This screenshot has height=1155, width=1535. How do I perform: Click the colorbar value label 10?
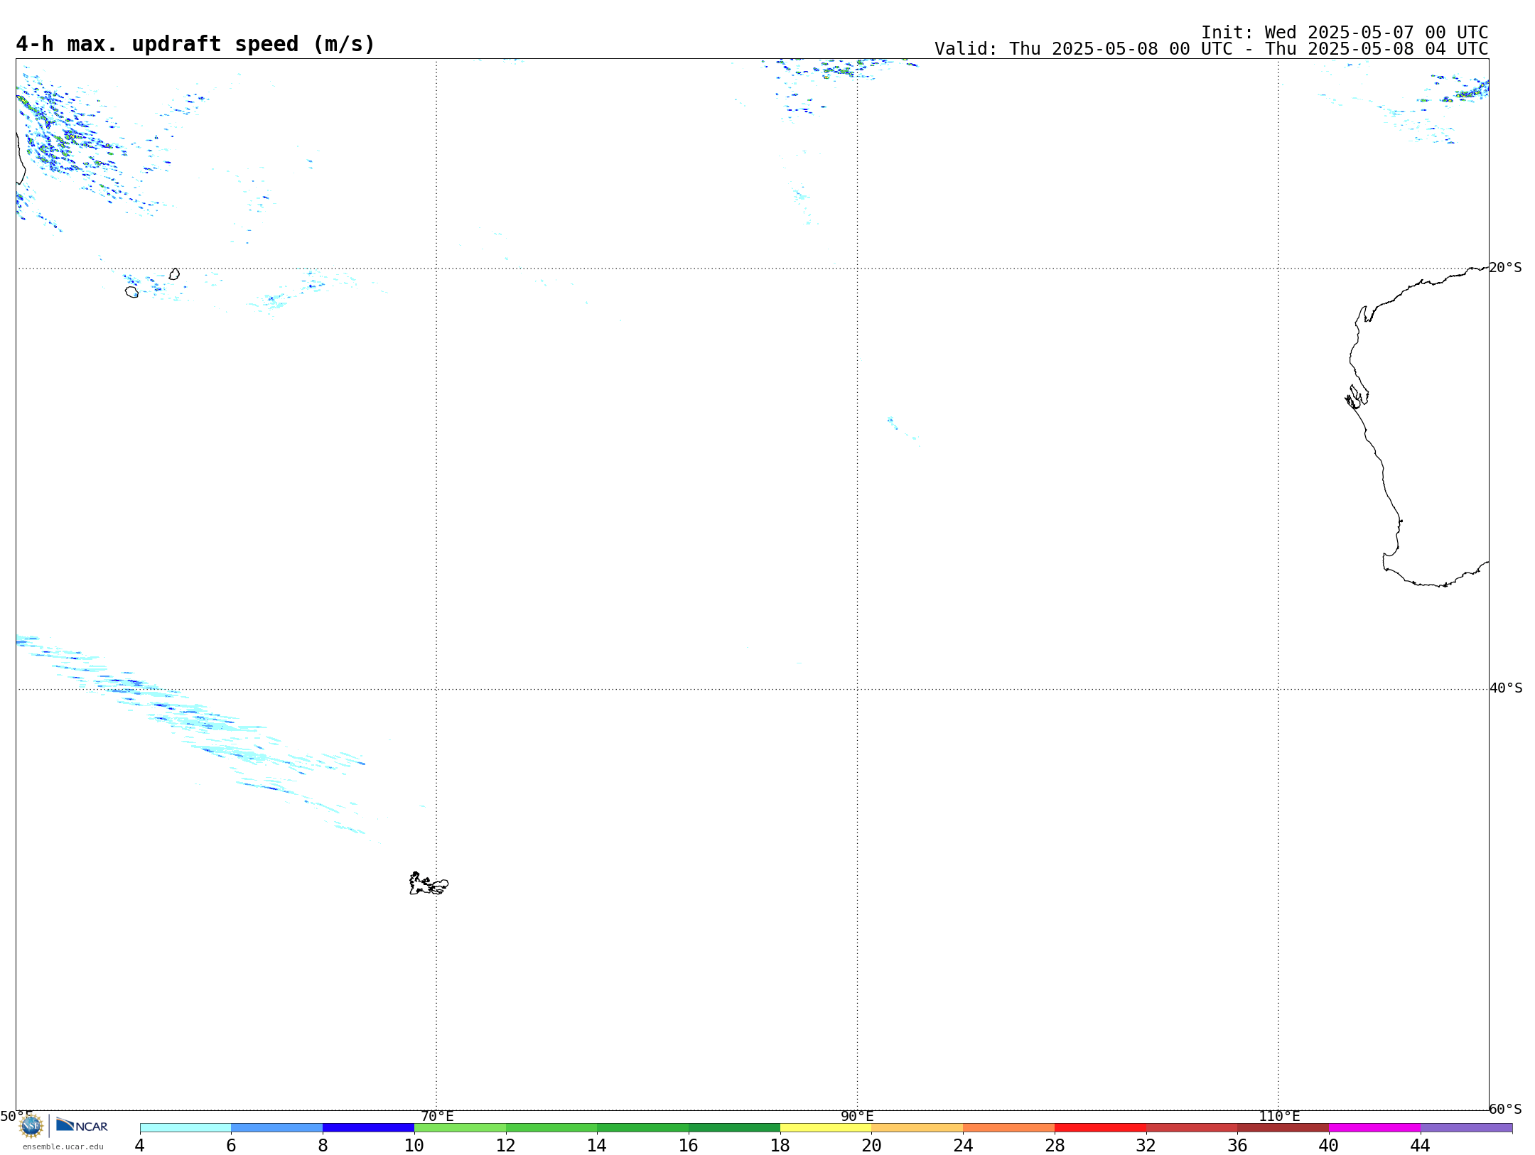click(x=414, y=1146)
